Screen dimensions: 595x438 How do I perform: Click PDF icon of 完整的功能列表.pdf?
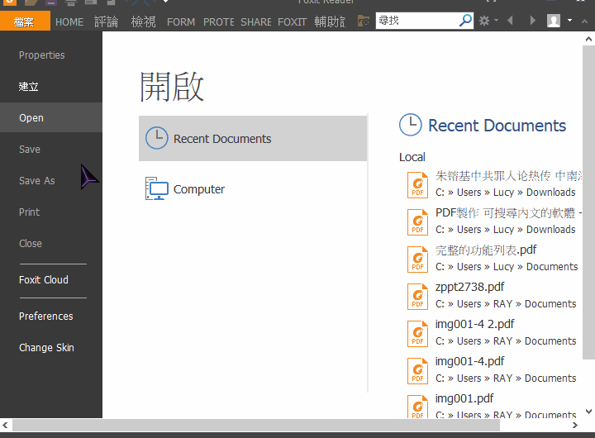point(418,259)
